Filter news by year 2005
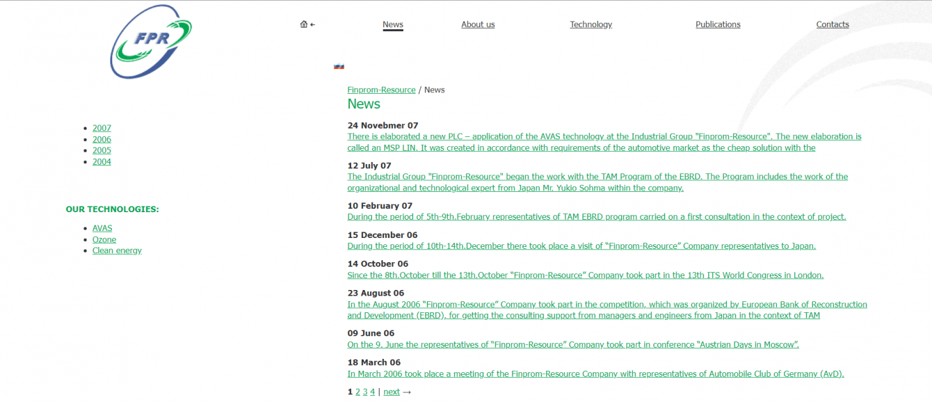Image resolution: width=932 pixels, height=402 pixels. 102,150
